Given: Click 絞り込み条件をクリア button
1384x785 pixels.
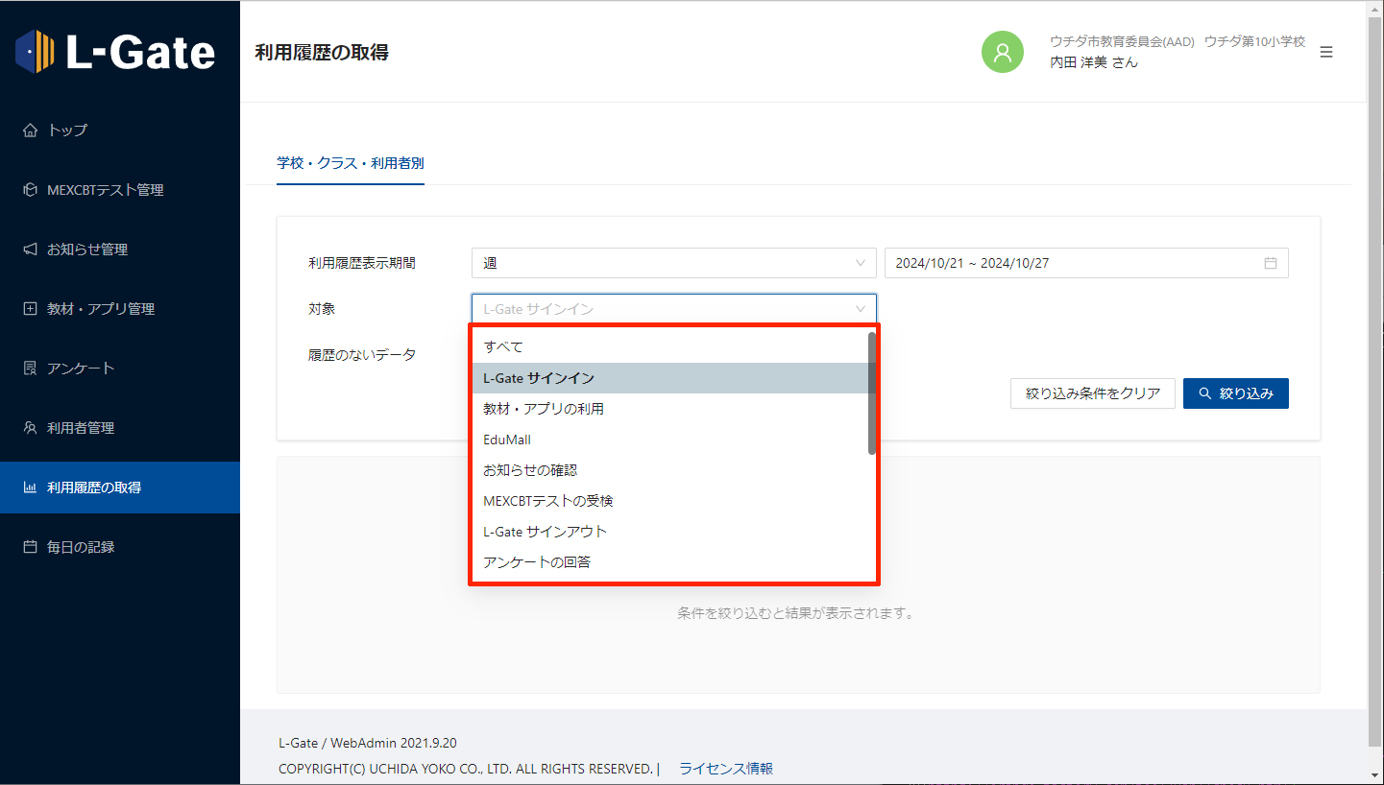Looking at the screenshot, I should pyautogui.click(x=1092, y=393).
